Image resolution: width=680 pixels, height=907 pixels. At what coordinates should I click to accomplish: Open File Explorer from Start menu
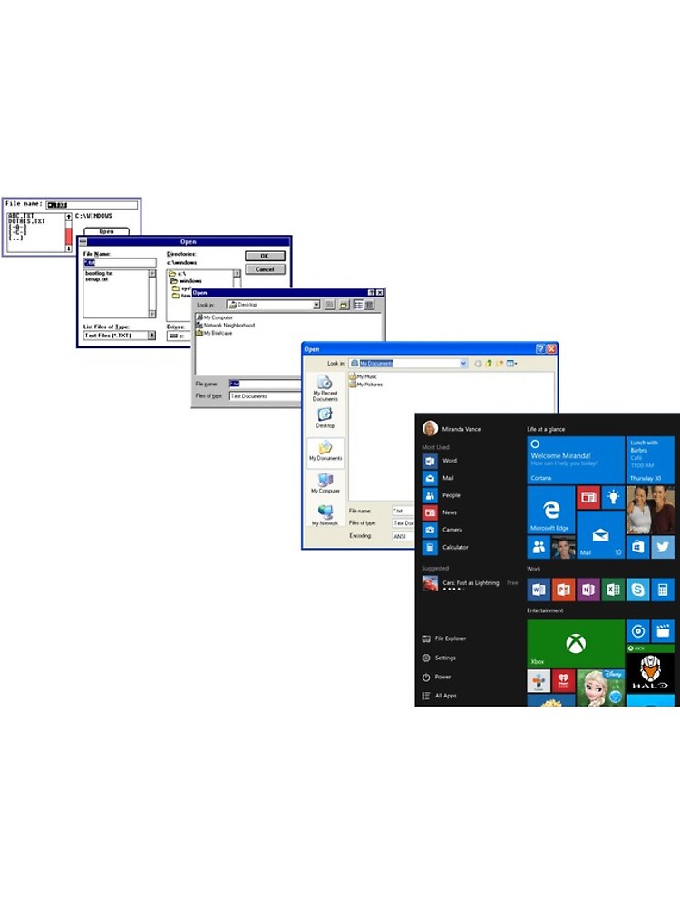pos(444,639)
